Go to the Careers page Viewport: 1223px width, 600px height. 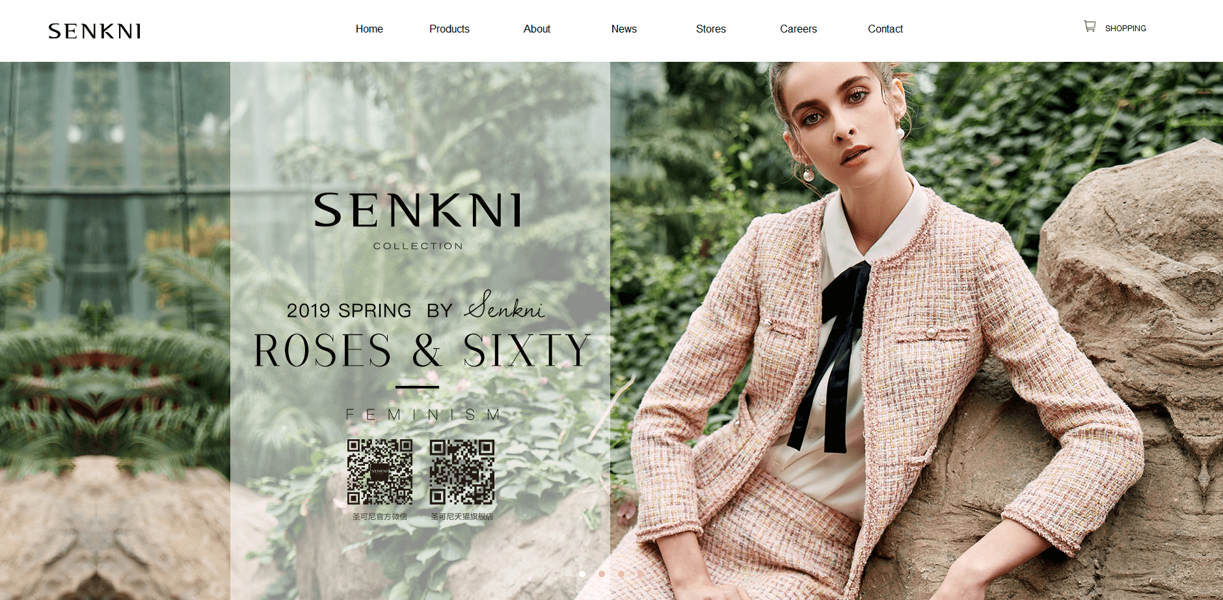click(x=798, y=29)
